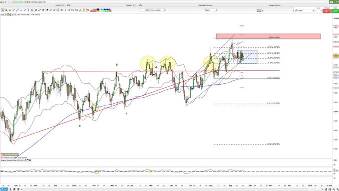This screenshot has width=339, height=191.
Task: Select the pencil drawing tool
Action: [13, 10]
